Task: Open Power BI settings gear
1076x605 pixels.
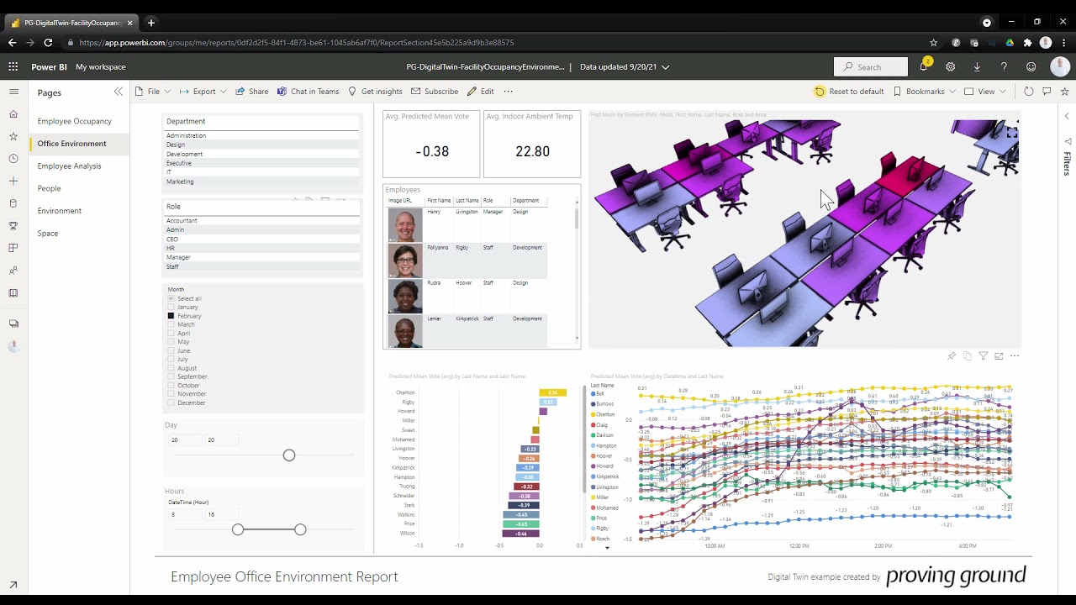Action: pyautogui.click(x=950, y=66)
